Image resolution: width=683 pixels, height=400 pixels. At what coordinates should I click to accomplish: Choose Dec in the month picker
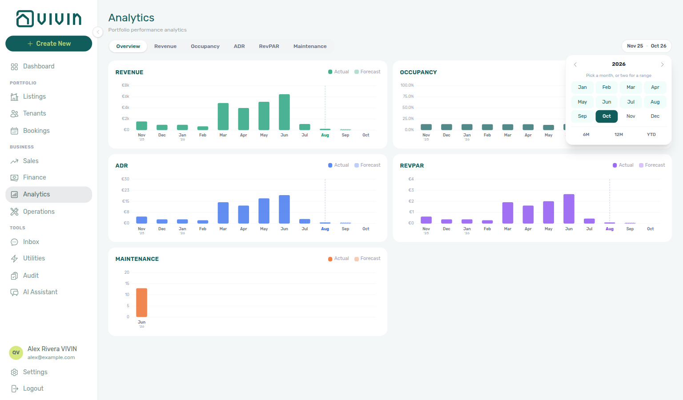pos(655,116)
